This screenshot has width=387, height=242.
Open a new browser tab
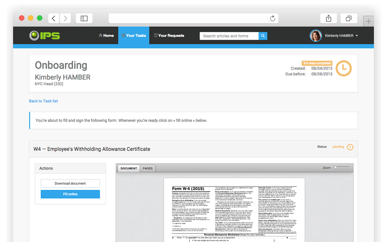tap(368, 21)
